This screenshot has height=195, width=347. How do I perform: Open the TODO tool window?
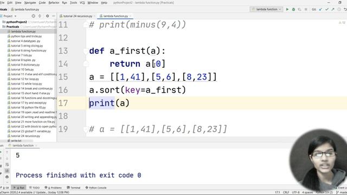point(34,188)
